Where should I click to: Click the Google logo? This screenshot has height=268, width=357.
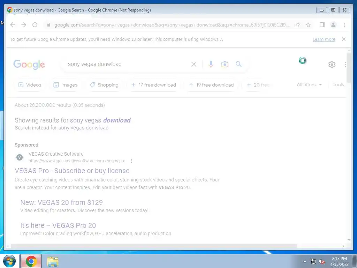[x=29, y=65]
